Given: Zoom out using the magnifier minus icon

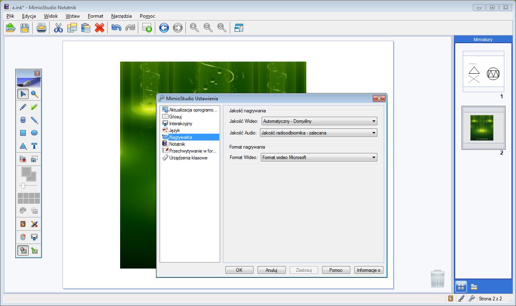Looking at the screenshot, I should [208, 28].
